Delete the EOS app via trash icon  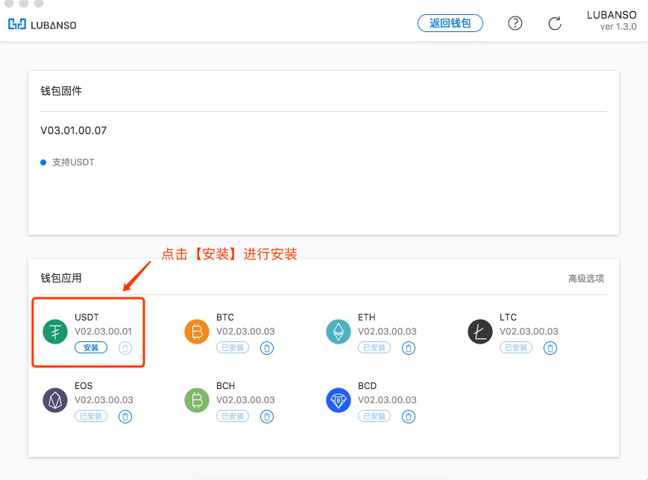click(x=125, y=417)
